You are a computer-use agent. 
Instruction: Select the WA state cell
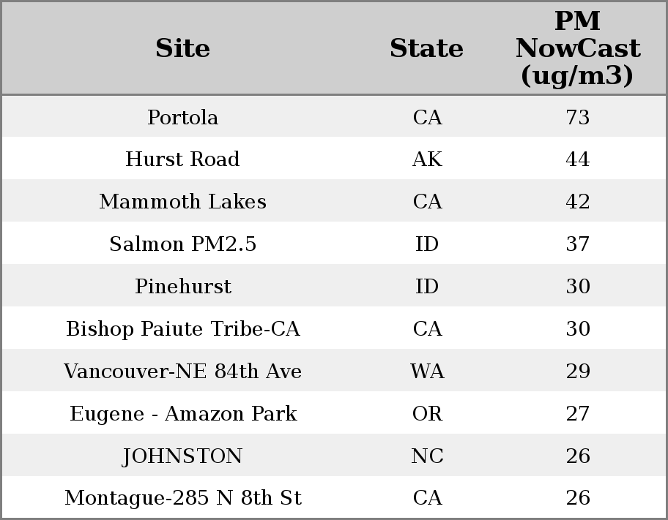click(x=427, y=372)
